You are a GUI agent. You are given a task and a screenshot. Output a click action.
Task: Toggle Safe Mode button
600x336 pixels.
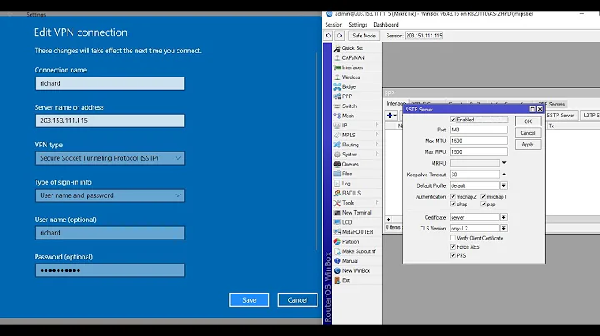364,36
